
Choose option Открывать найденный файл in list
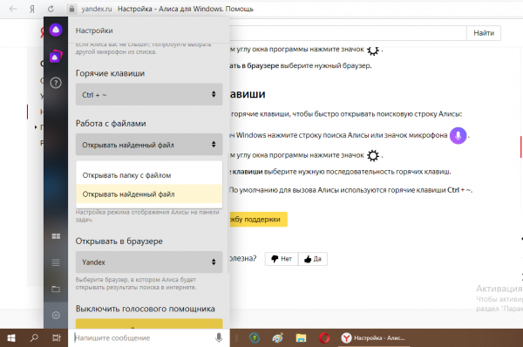click(x=149, y=194)
